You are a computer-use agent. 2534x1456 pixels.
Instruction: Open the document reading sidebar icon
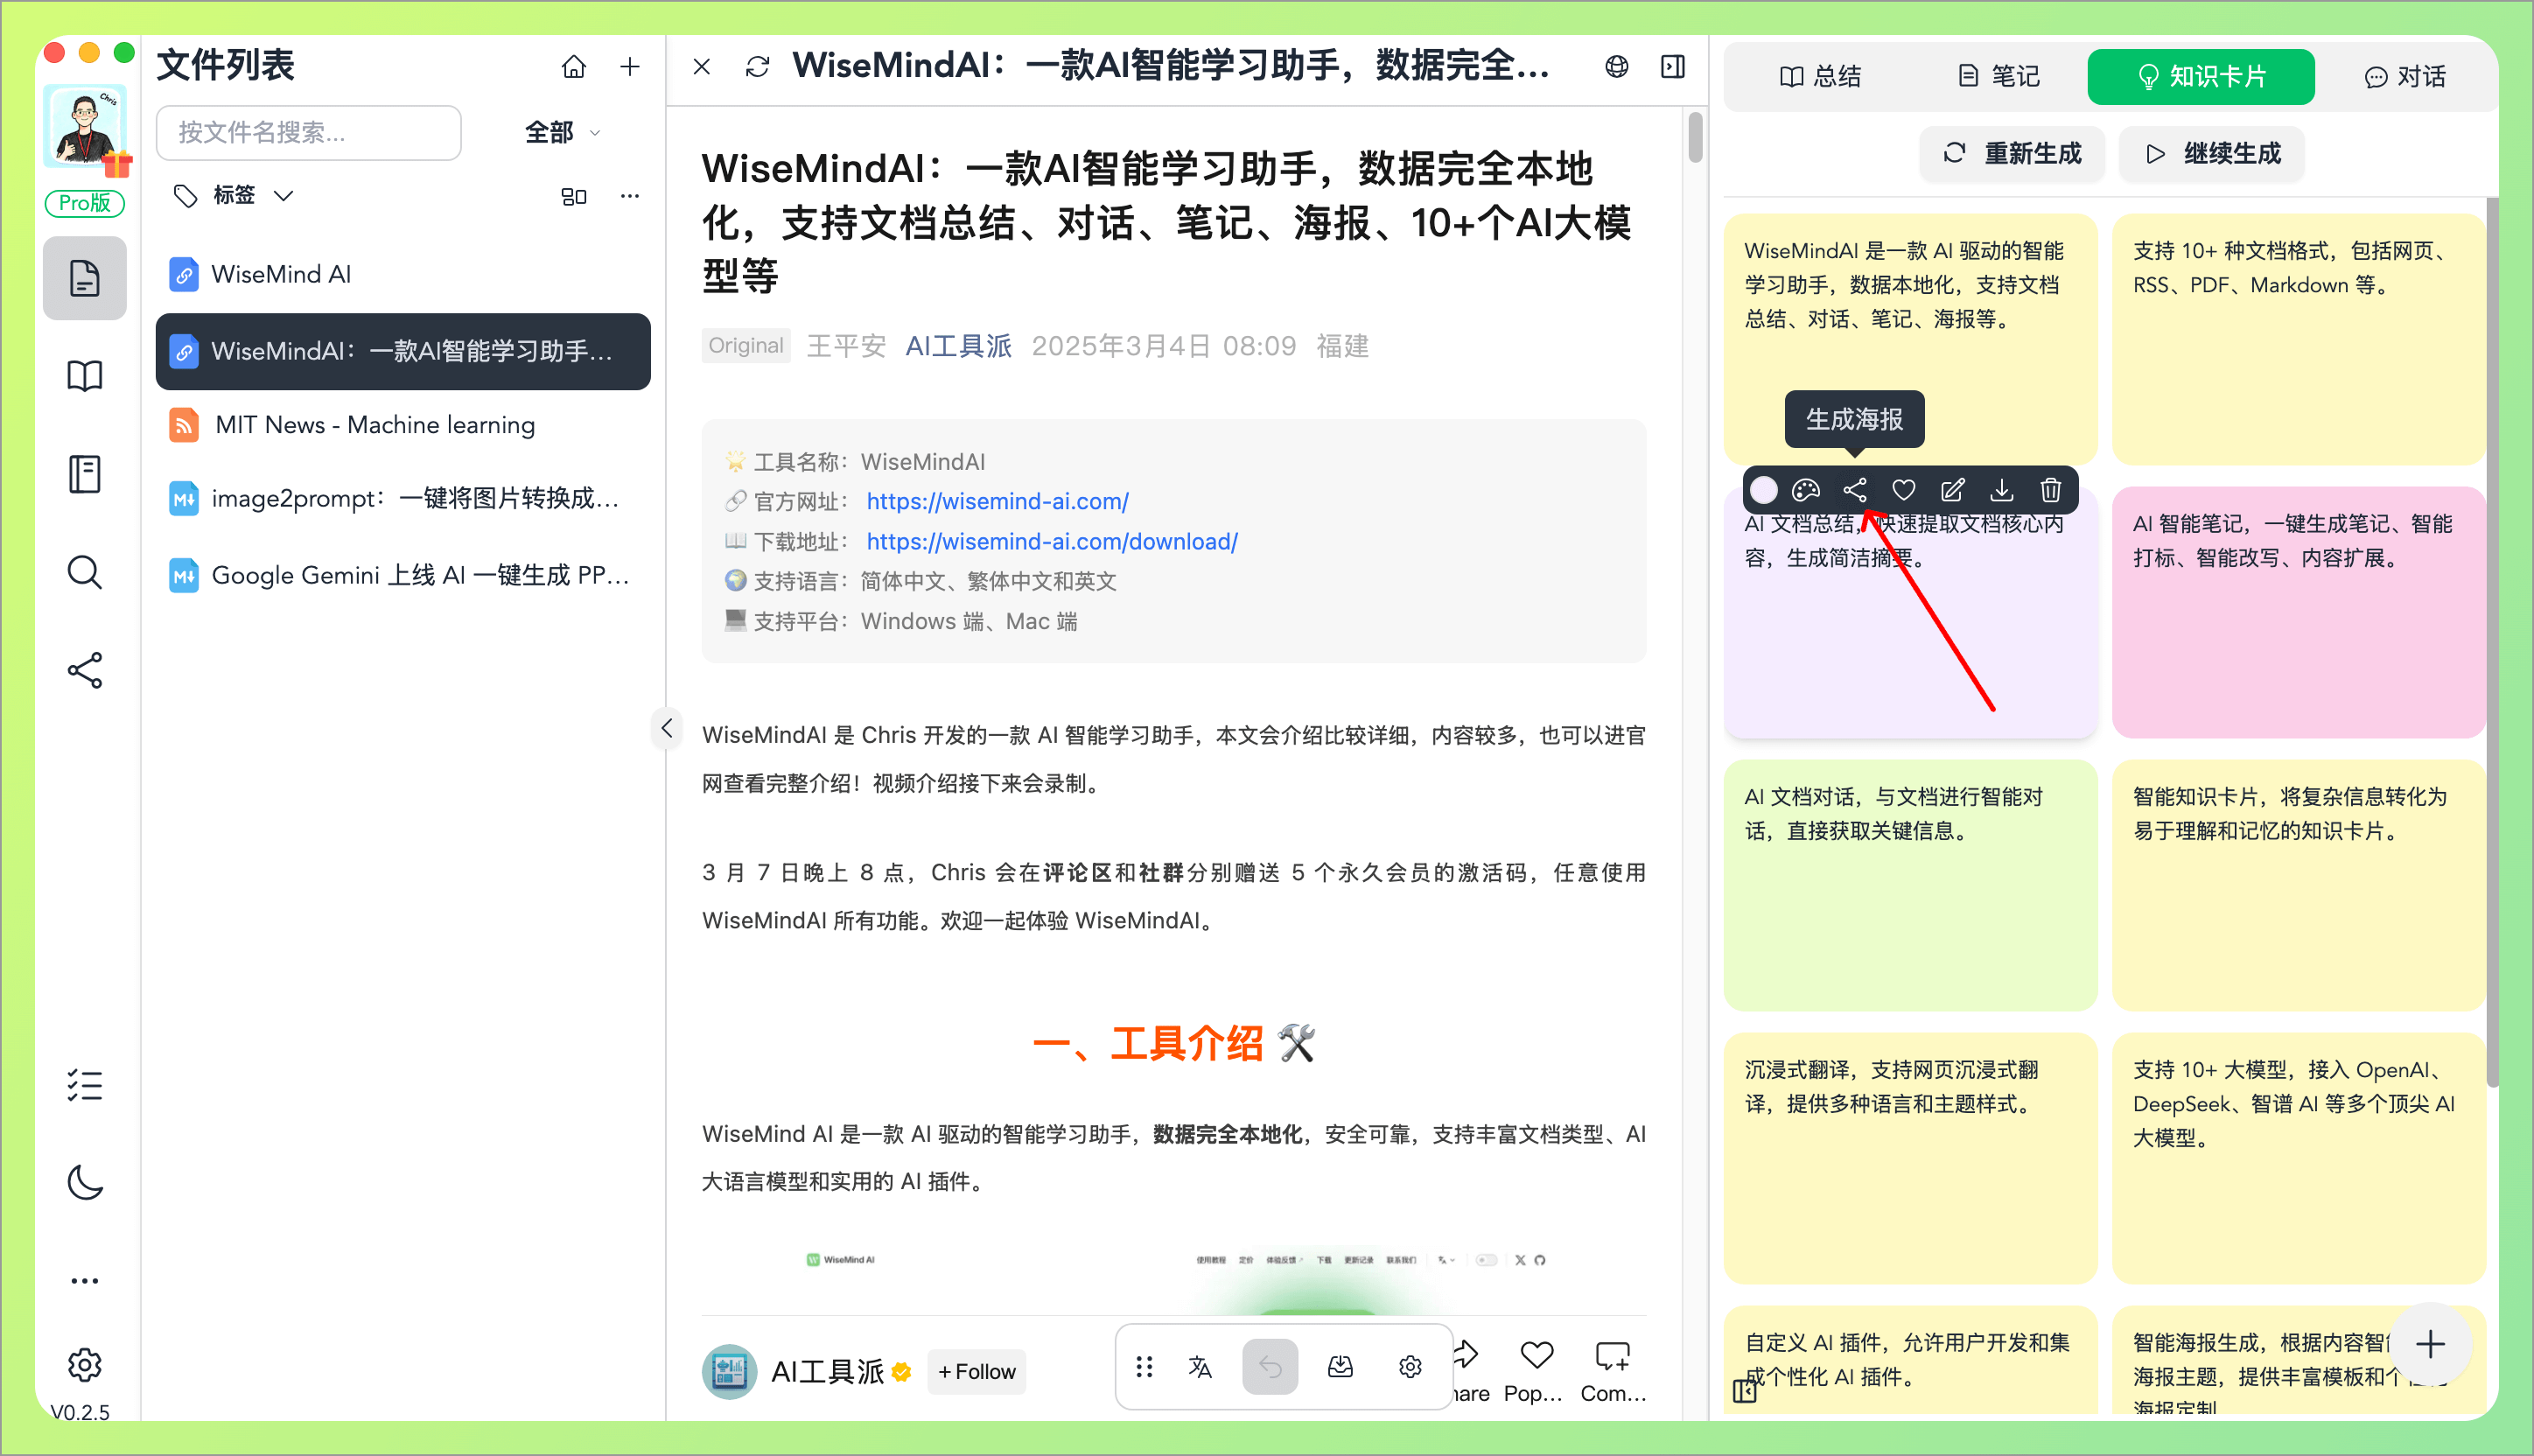[x=84, y=278]
